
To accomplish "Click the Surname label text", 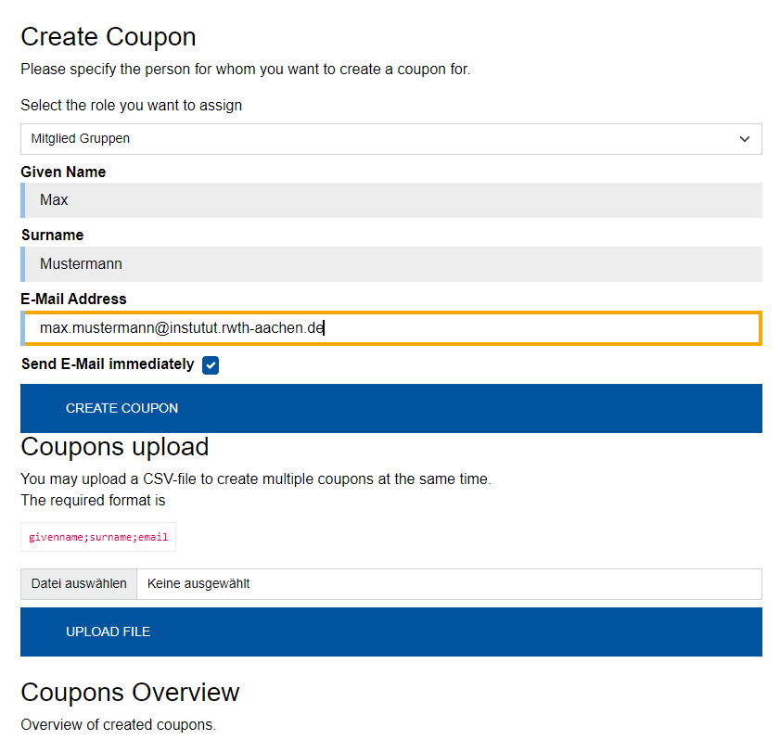I will [52, 236].
